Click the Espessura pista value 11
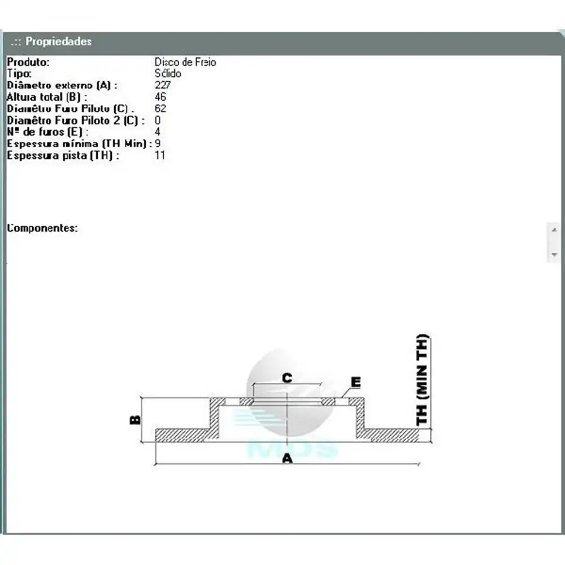Viewport: 565px width, 565px height. (x=160, y=155)
